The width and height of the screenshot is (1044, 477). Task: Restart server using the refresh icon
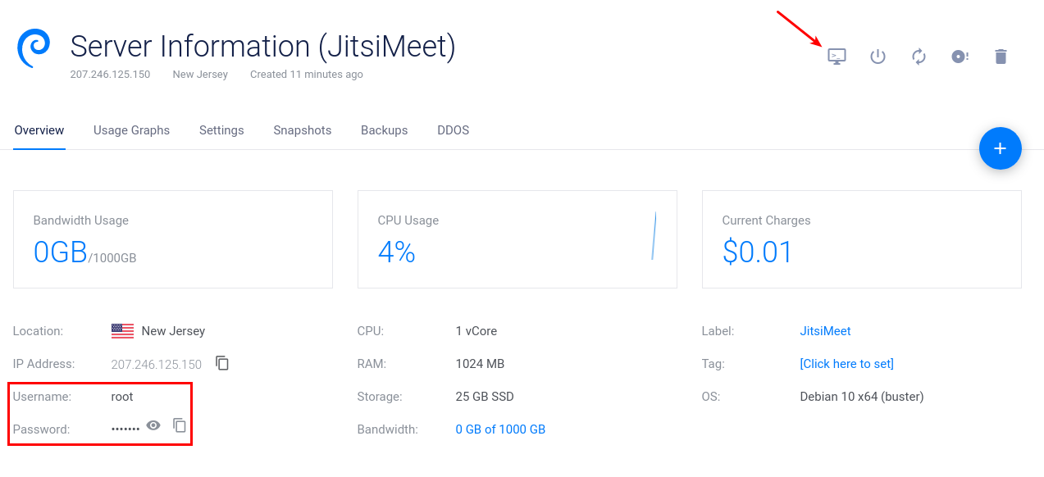click(x=919, y=57)
